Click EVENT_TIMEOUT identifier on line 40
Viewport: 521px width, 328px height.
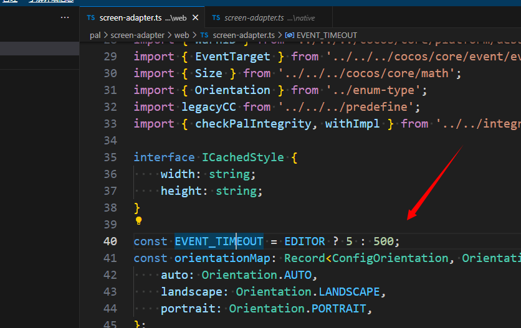tap(219, 241)
